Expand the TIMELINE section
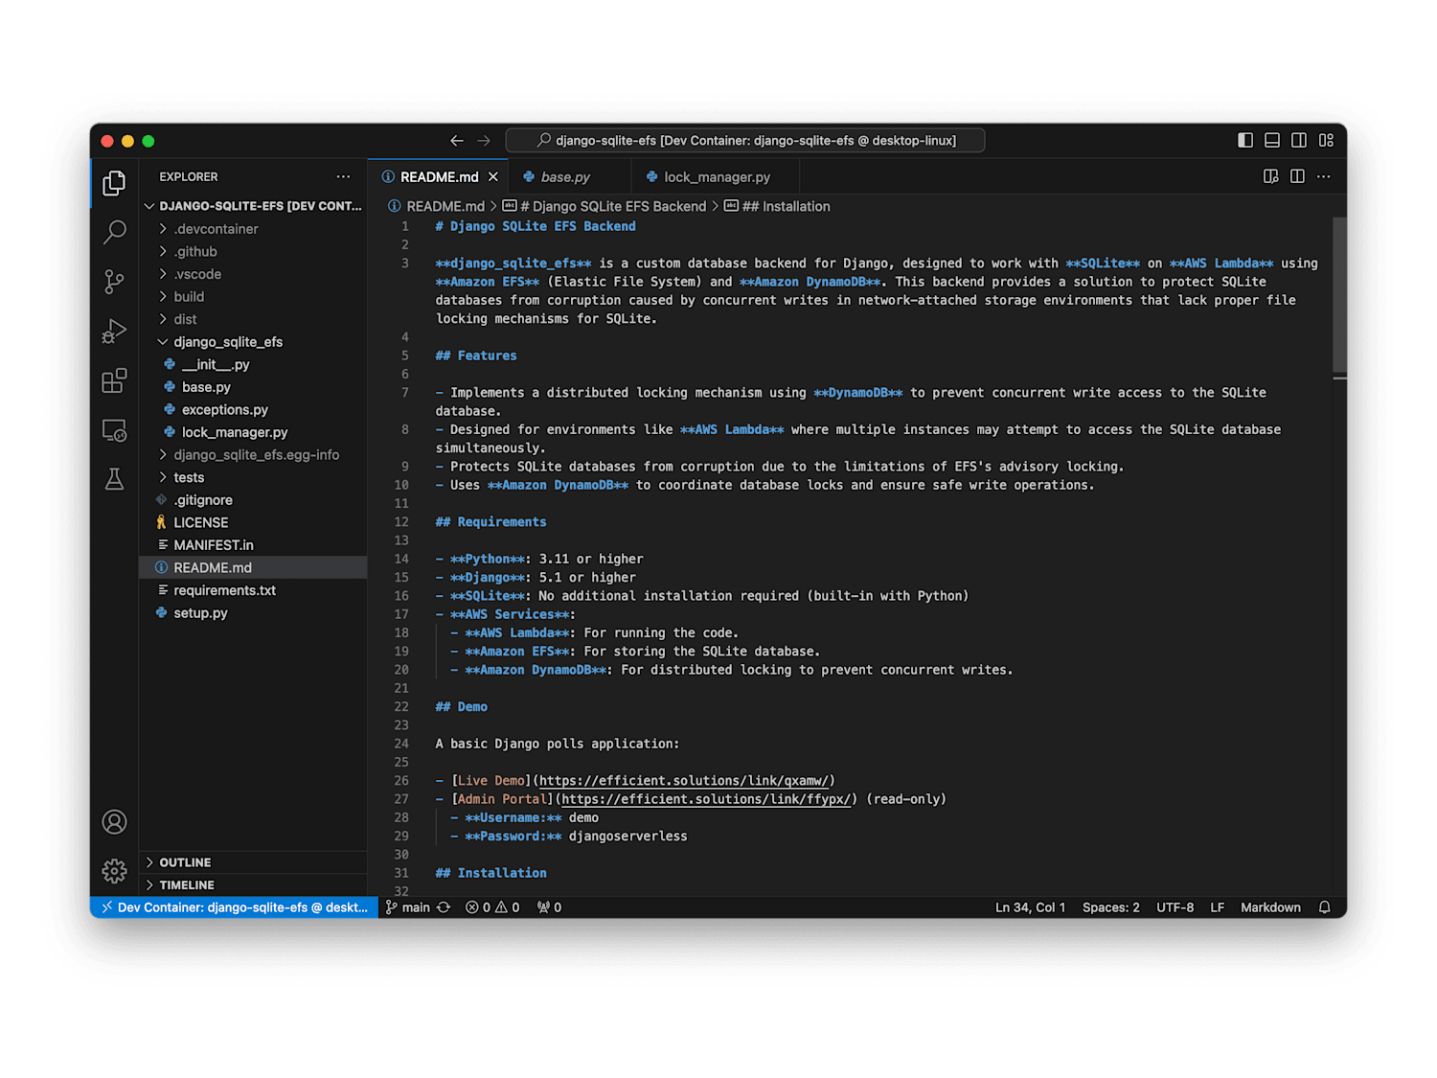Image resolution: width=1437 pixels, height=1078 pixels. point(253,885)
